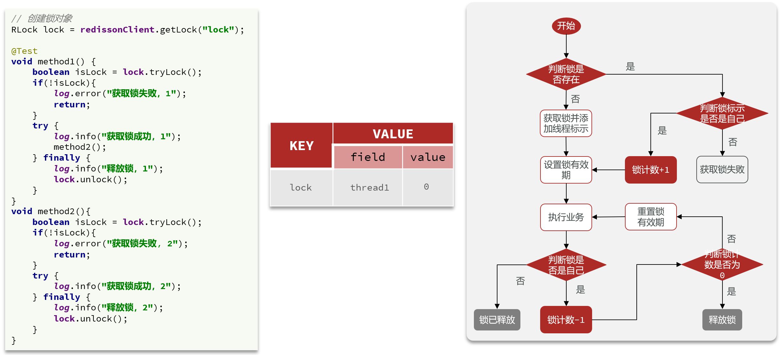Click the 判断锁计数是否为0 diamond

tap(722, 264)
